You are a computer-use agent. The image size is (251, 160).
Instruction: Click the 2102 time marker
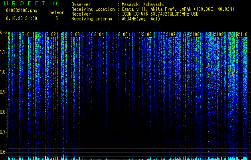click(51, 34)
